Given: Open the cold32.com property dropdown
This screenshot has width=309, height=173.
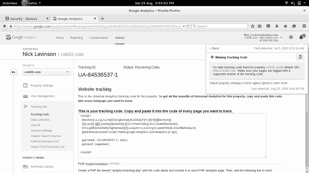Looking at the screenshot, I should (47, 72).
